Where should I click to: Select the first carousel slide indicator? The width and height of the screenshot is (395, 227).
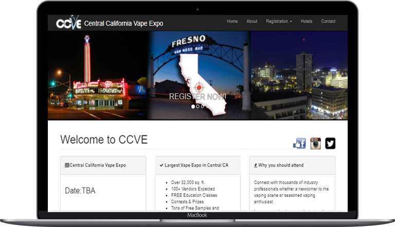coord(193,106)
